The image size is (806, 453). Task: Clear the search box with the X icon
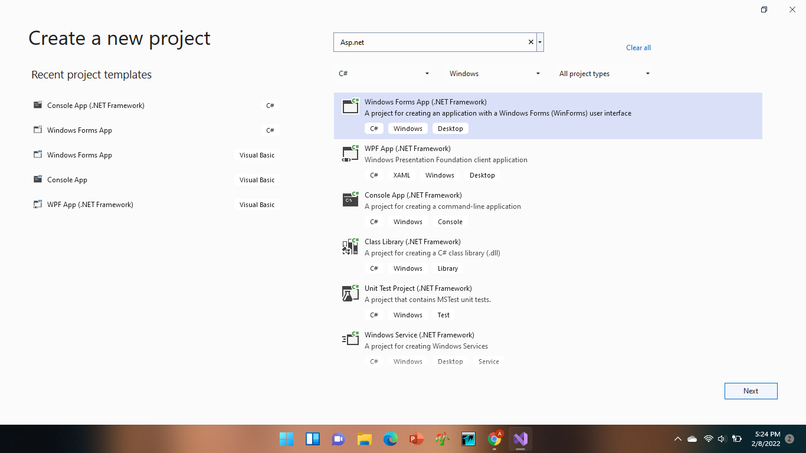click(530, 42)
